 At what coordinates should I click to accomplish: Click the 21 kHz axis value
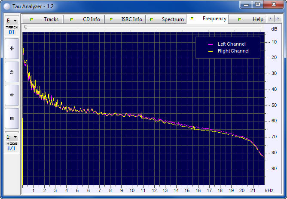253,190
